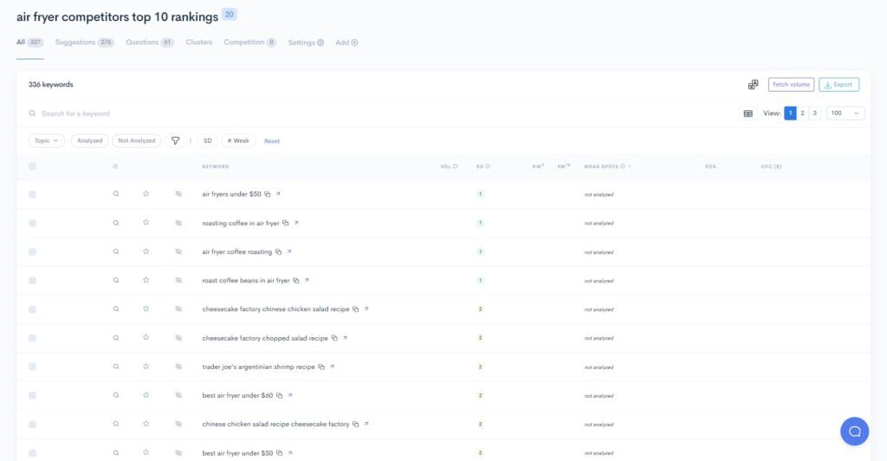Click the Fetch volume button
The image size is (887, 461).
[791, 85]
